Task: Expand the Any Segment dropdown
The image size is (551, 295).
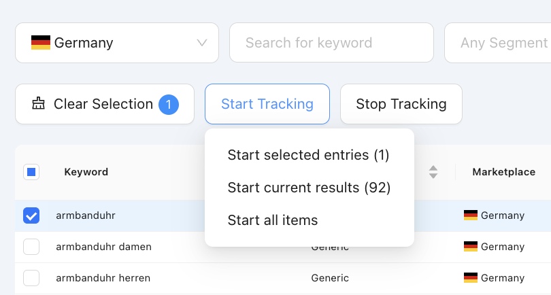Action: click(x=497, y=43)
